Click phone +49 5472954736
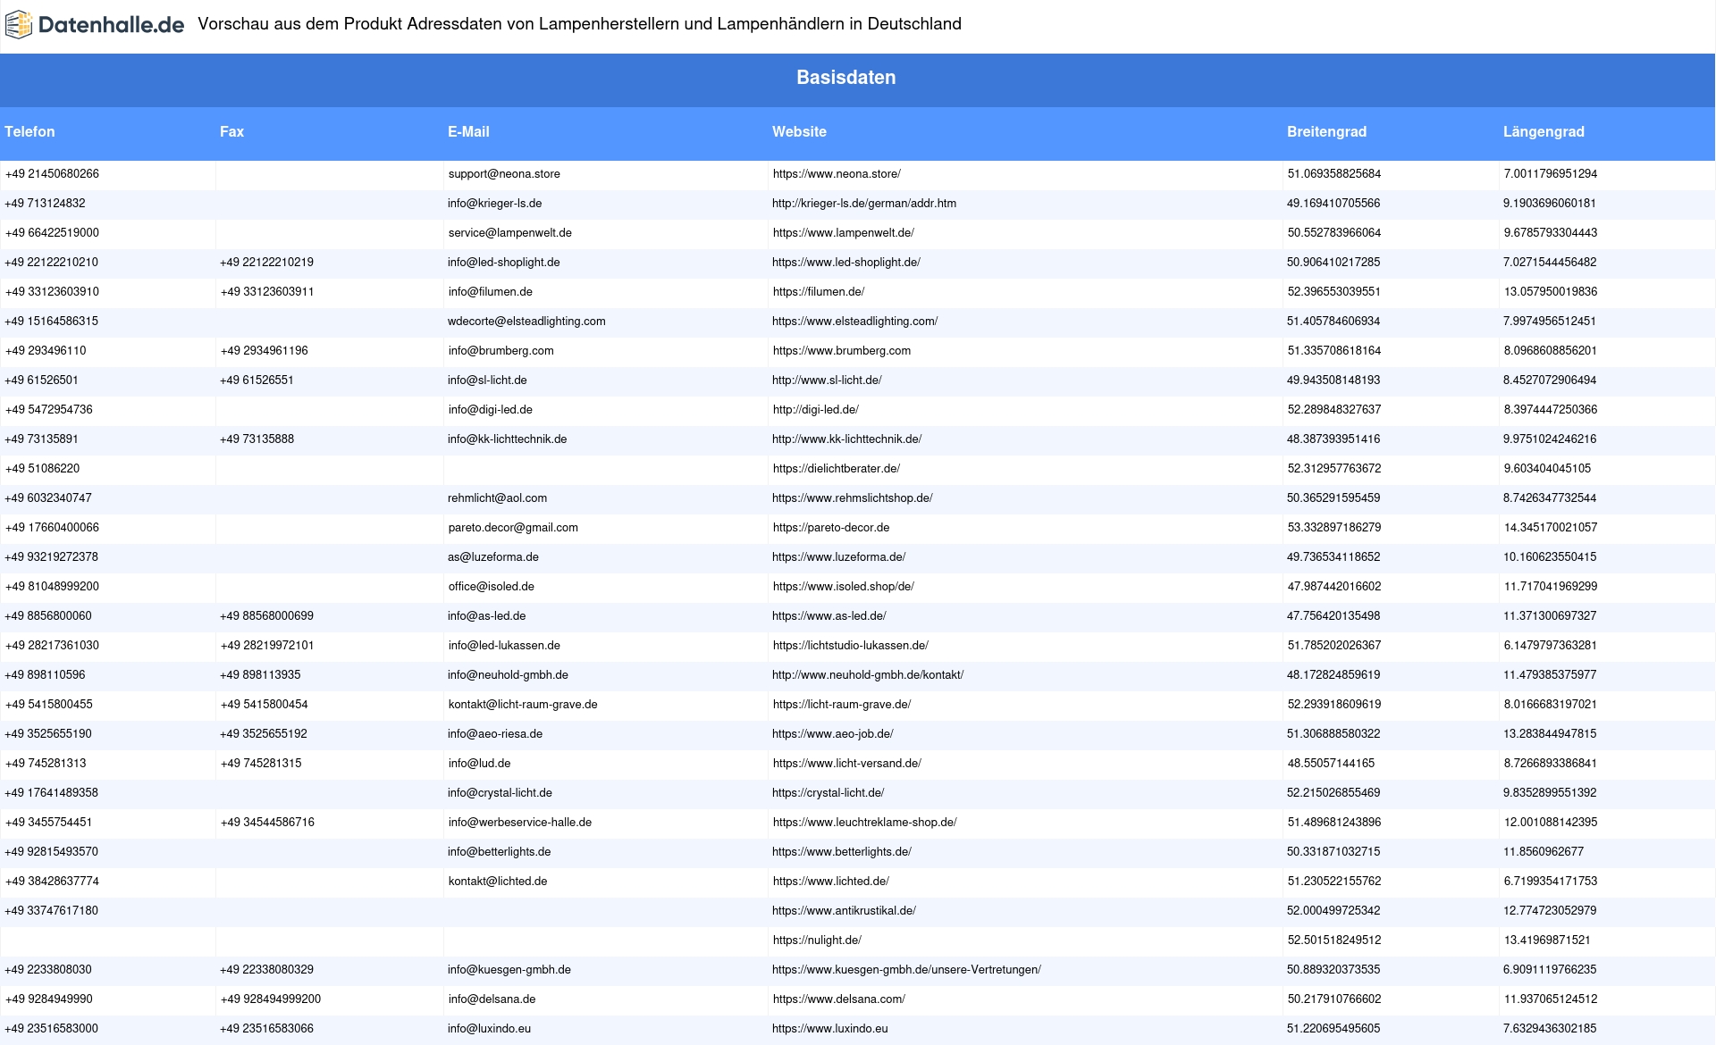The width and height of the screenshot is (1716, 1045). point(49,410)
